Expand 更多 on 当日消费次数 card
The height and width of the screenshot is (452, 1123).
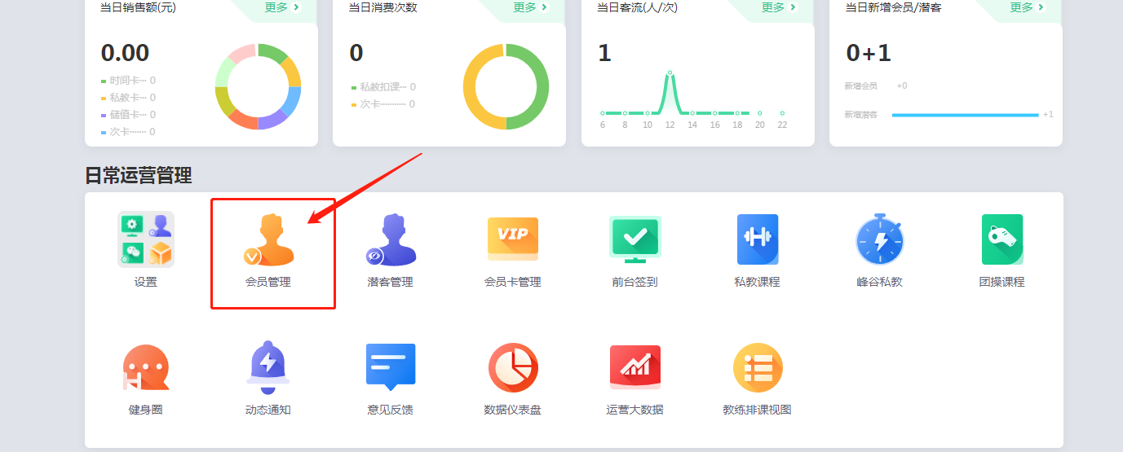[x=531, y=7]
